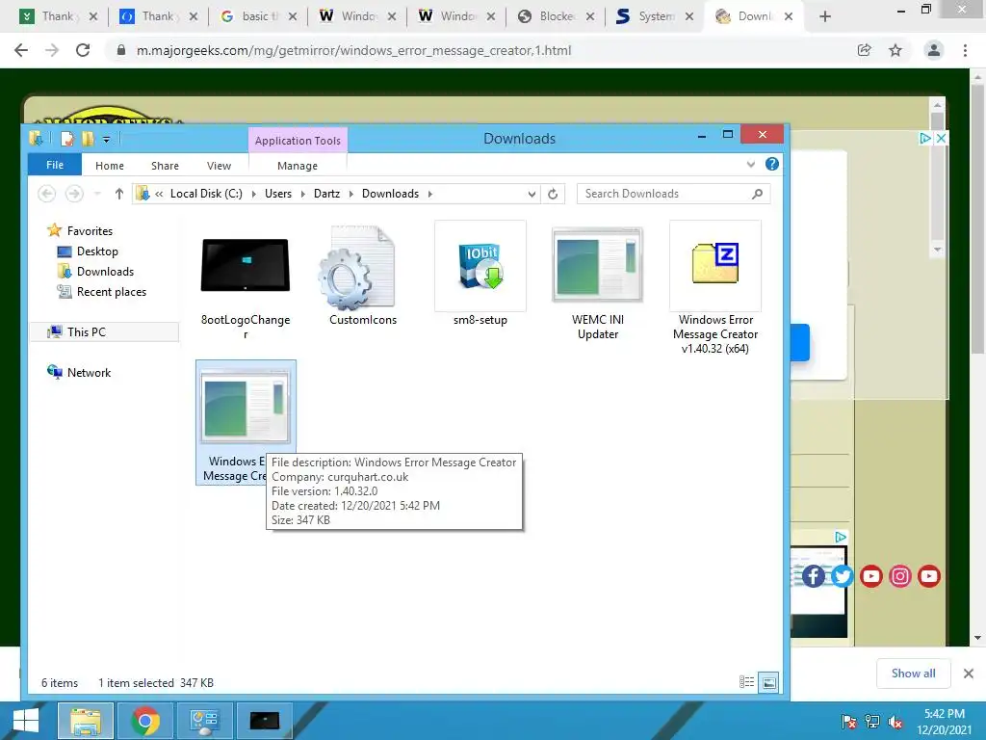986x740 pixels.
Task: Click the selected Windows Error Message Creator exe thumbnail
Action: coord(246,408)
